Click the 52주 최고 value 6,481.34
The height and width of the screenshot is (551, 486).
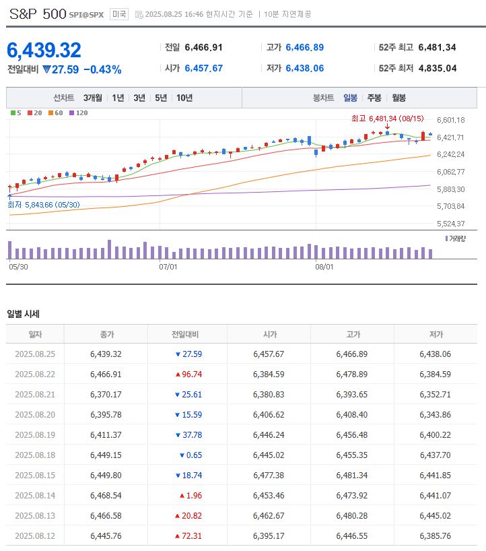pyautogui.click(x=437, y=47)
